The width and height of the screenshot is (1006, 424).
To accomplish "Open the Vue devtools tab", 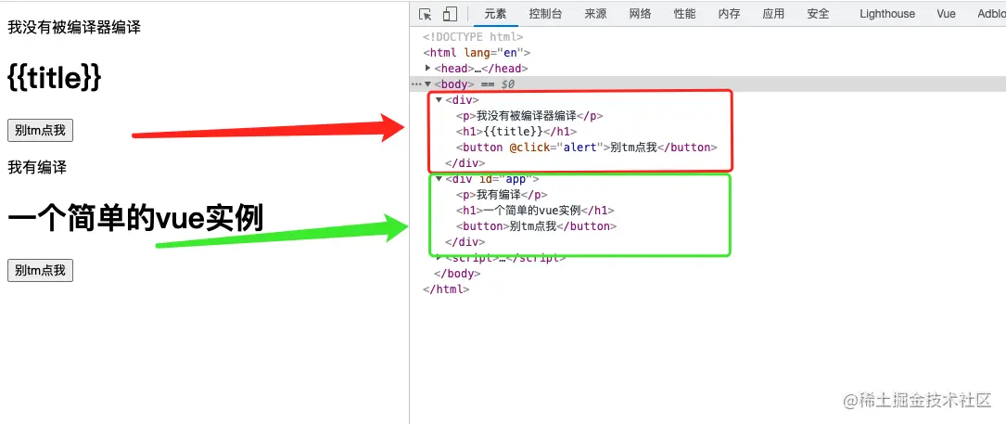I will point(946,14).
